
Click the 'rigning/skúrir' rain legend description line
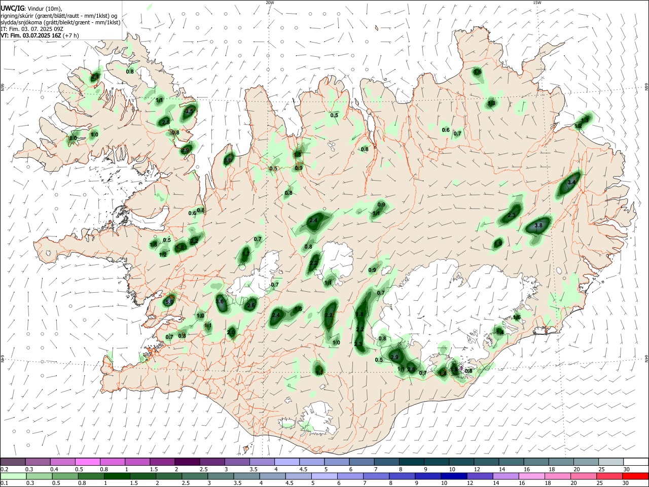coord(59,16)
